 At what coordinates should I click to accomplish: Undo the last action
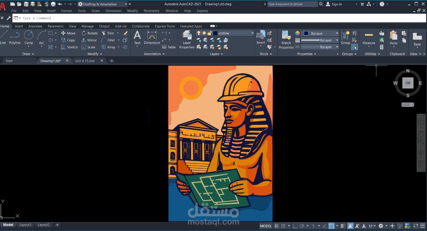[x=60, y=4]
